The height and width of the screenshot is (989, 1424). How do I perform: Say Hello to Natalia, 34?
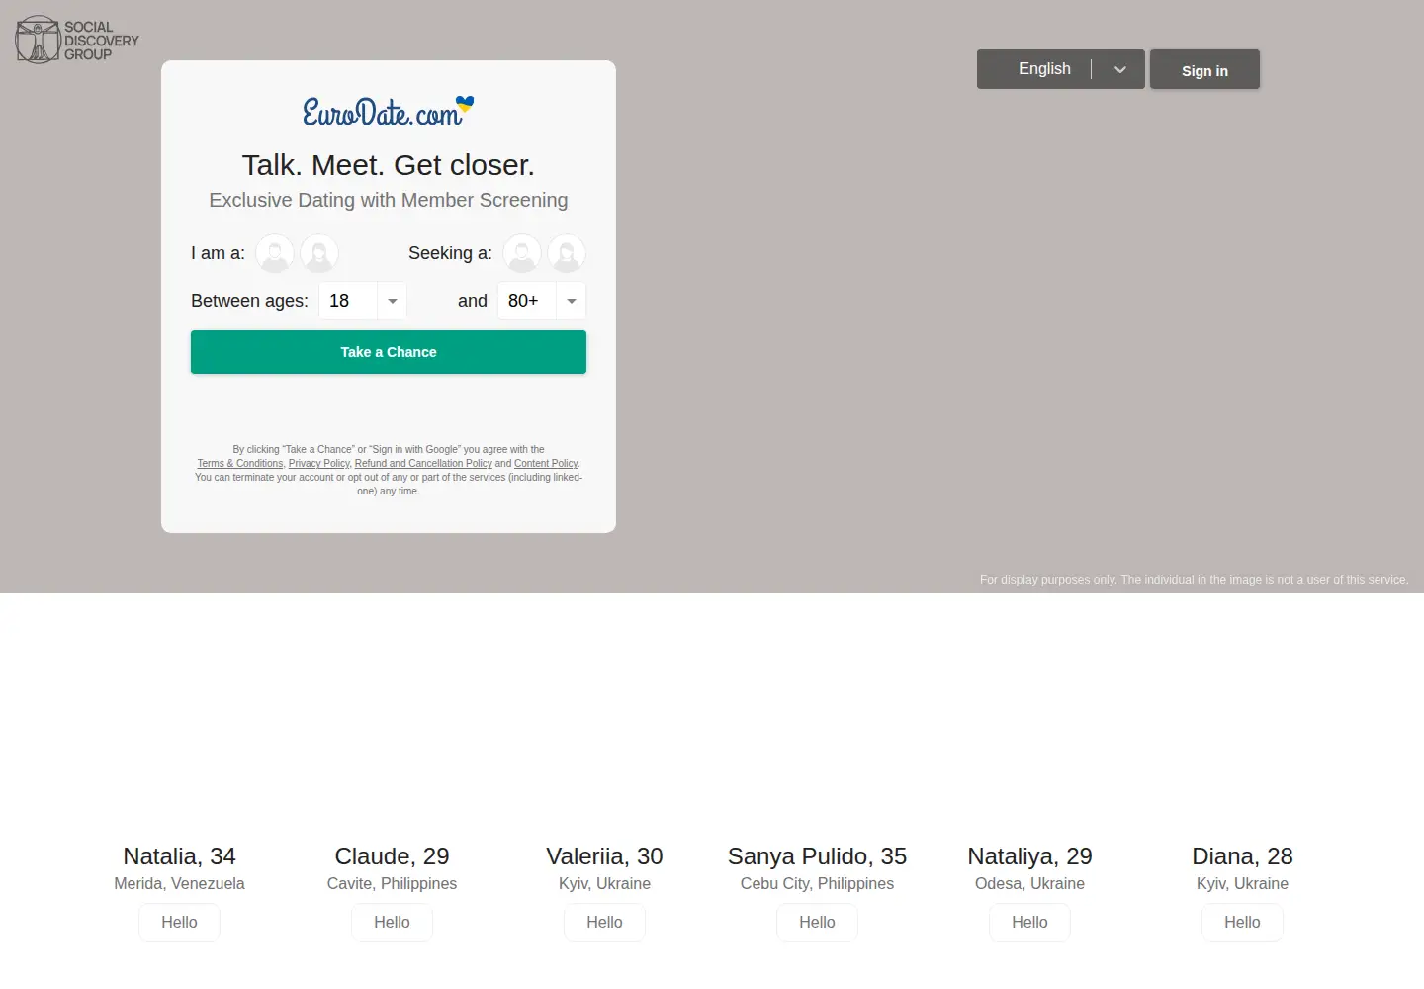click(179, 922)
